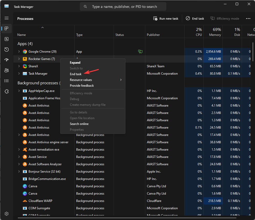This screenshot has height=220, width=255.
Task: Click the Cloudflare WARP cloud icon
Action: [25, 201]
